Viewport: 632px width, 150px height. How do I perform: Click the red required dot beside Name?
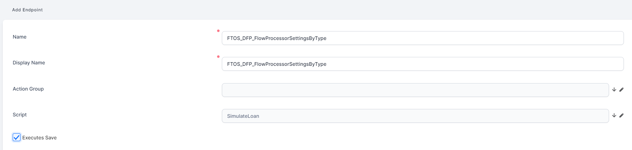[x=218, y=31]
